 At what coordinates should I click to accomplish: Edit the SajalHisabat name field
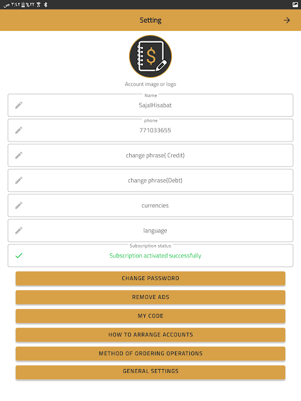coord(150,105)
